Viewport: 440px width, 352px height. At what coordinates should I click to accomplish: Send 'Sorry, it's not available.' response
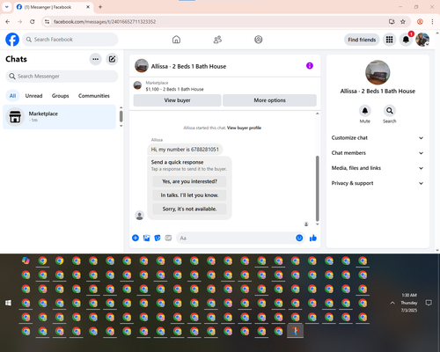[189, 209]
